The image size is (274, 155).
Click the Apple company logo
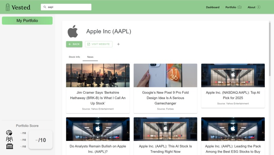pyautogui.click(x=73, y=31)
